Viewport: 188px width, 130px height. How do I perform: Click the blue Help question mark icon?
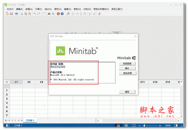coord(62,14)
